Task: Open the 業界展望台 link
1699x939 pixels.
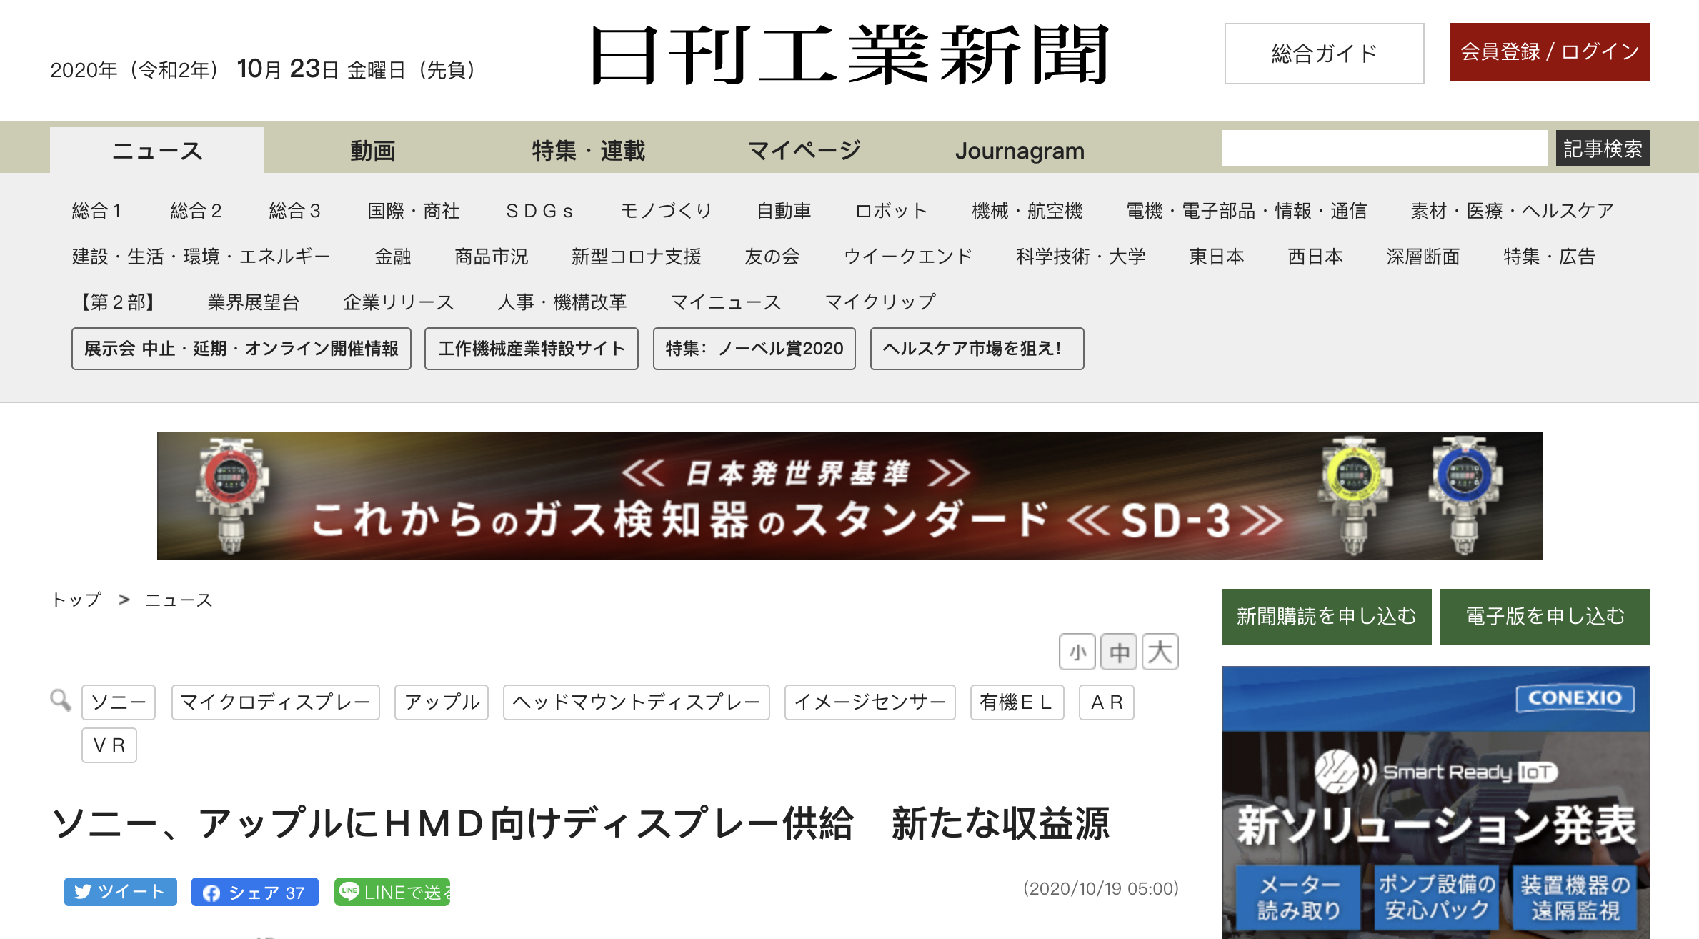Action: click(253, 302)
